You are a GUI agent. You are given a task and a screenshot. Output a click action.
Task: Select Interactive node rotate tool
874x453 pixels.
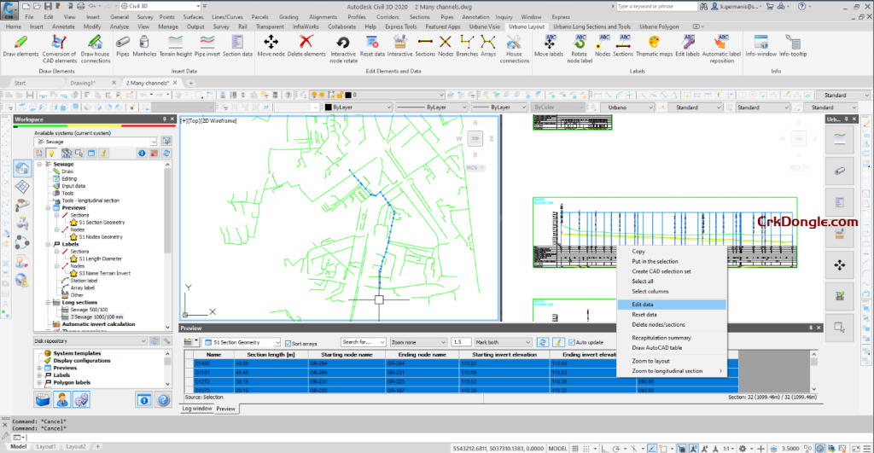[343, 49]
